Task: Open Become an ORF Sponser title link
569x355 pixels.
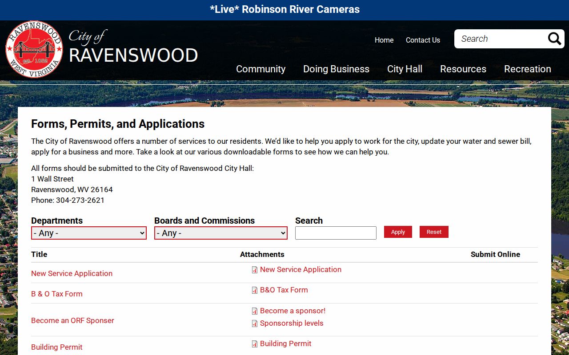Action: (x=72, y=320)
